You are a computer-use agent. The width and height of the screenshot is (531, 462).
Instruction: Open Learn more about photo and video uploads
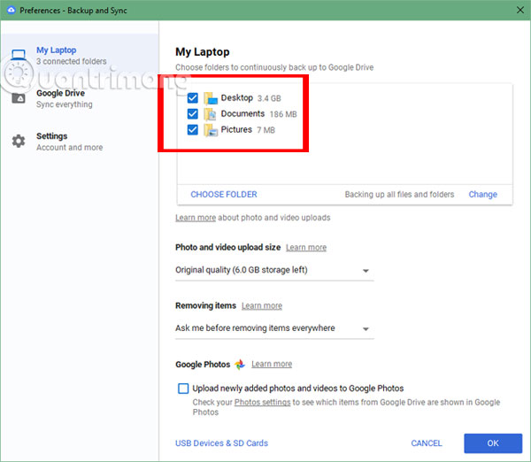coord(196,218)
